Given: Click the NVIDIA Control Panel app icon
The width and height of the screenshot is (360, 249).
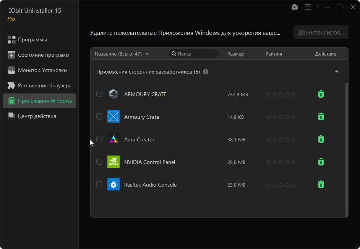Looking at the screenshot, I should pyautogui.click(x=114, y=162).
